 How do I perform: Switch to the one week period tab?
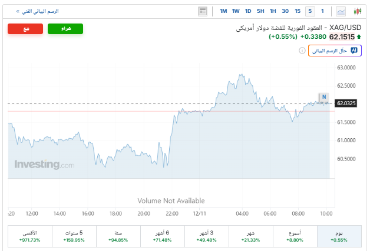click(294, 236)
